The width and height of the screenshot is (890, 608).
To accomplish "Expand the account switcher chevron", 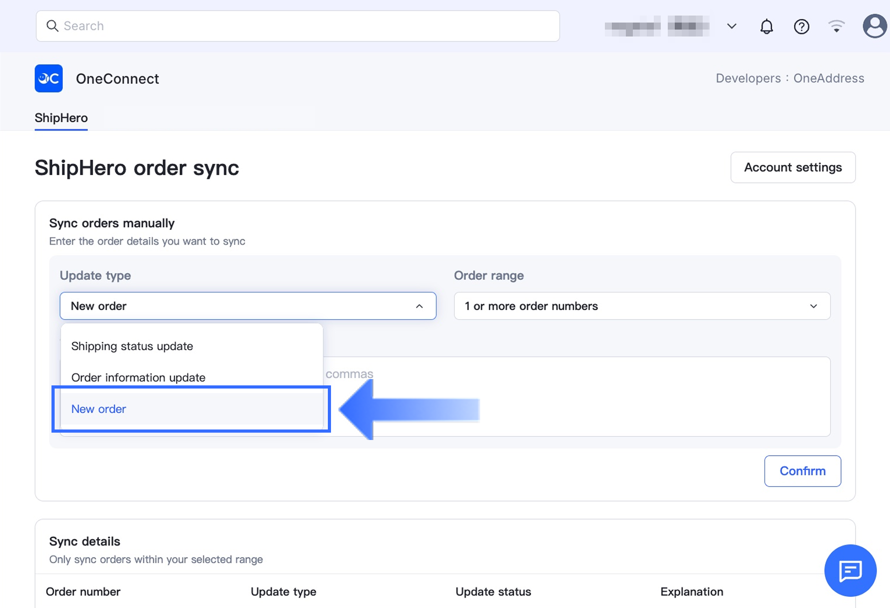I will point(731,26).
